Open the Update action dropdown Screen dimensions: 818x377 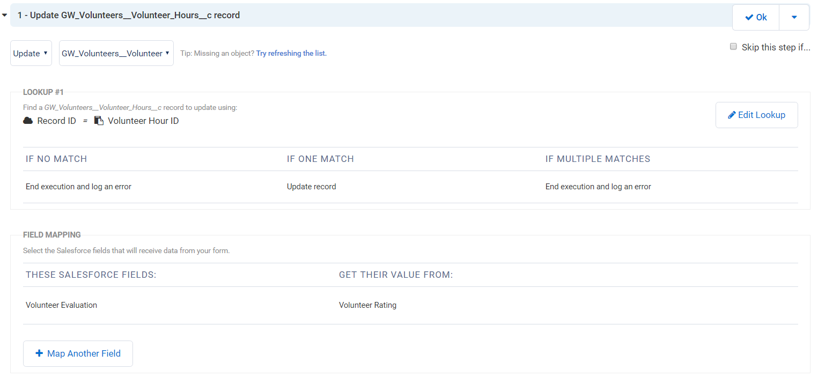pyautogui.click(x=31, y=53)
